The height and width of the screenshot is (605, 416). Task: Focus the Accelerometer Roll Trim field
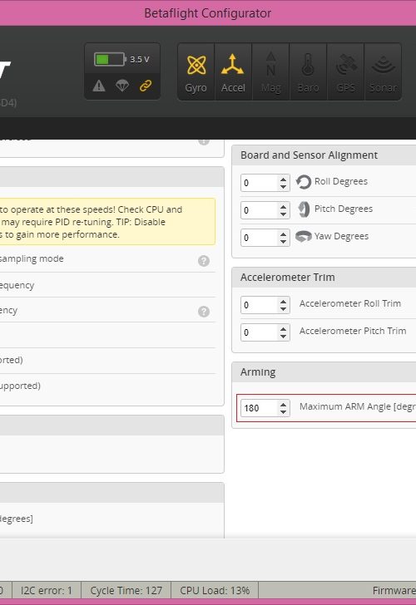265,305
